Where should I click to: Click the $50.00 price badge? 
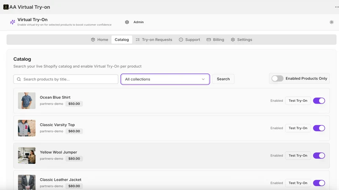click(74, 103)
